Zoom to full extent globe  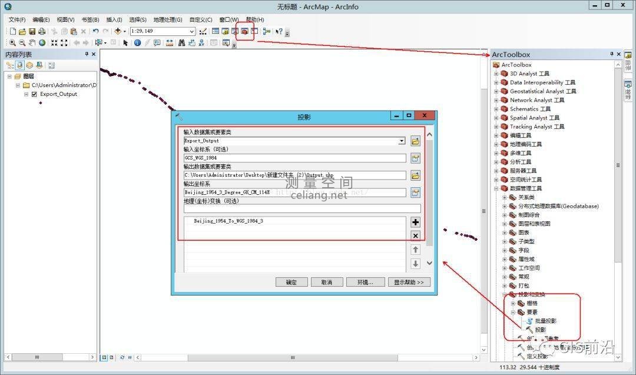(x=42, y=42)
